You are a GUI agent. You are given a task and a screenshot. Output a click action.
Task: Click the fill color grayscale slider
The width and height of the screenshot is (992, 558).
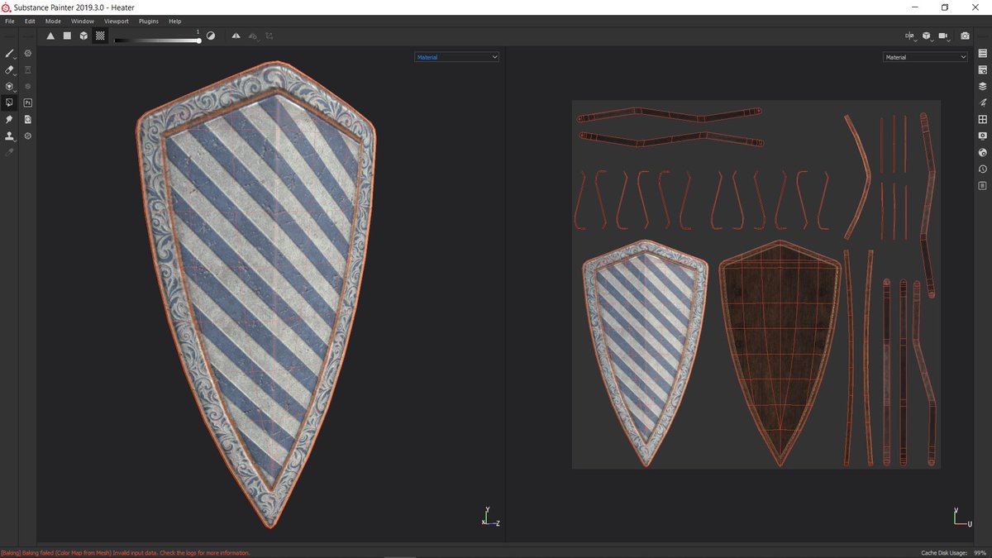[x=157, y=40]
